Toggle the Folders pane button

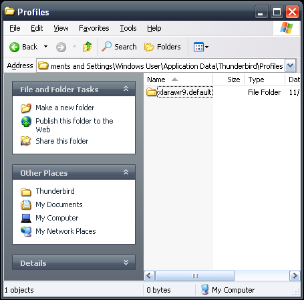pos(162,47)
